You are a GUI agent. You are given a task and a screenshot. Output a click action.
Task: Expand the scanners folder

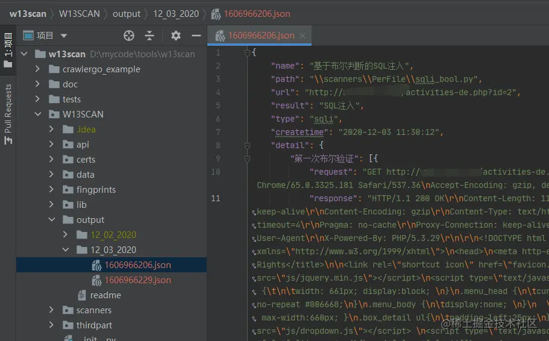[x=51, y=310]
